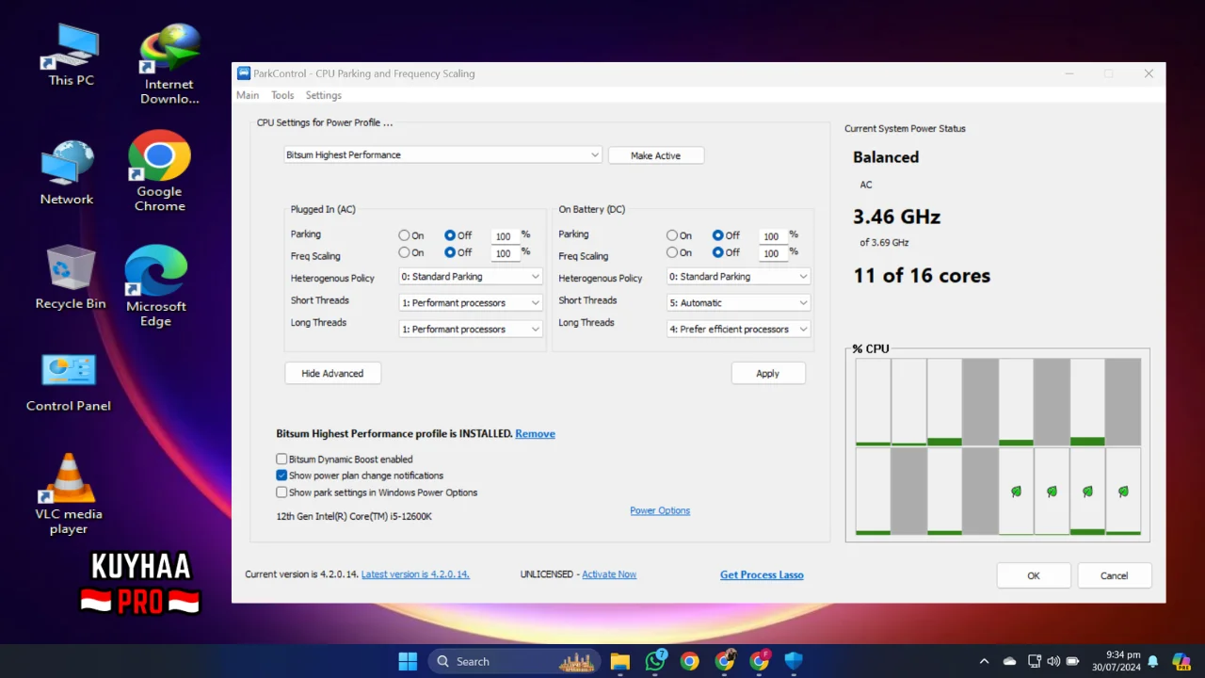Click the Activate Now link
The image size is (1205, 678).
pos(609,574)
